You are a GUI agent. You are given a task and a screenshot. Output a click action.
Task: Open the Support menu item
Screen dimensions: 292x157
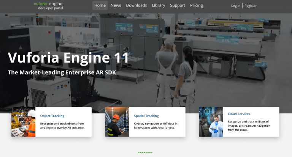[x=178, y=5]
